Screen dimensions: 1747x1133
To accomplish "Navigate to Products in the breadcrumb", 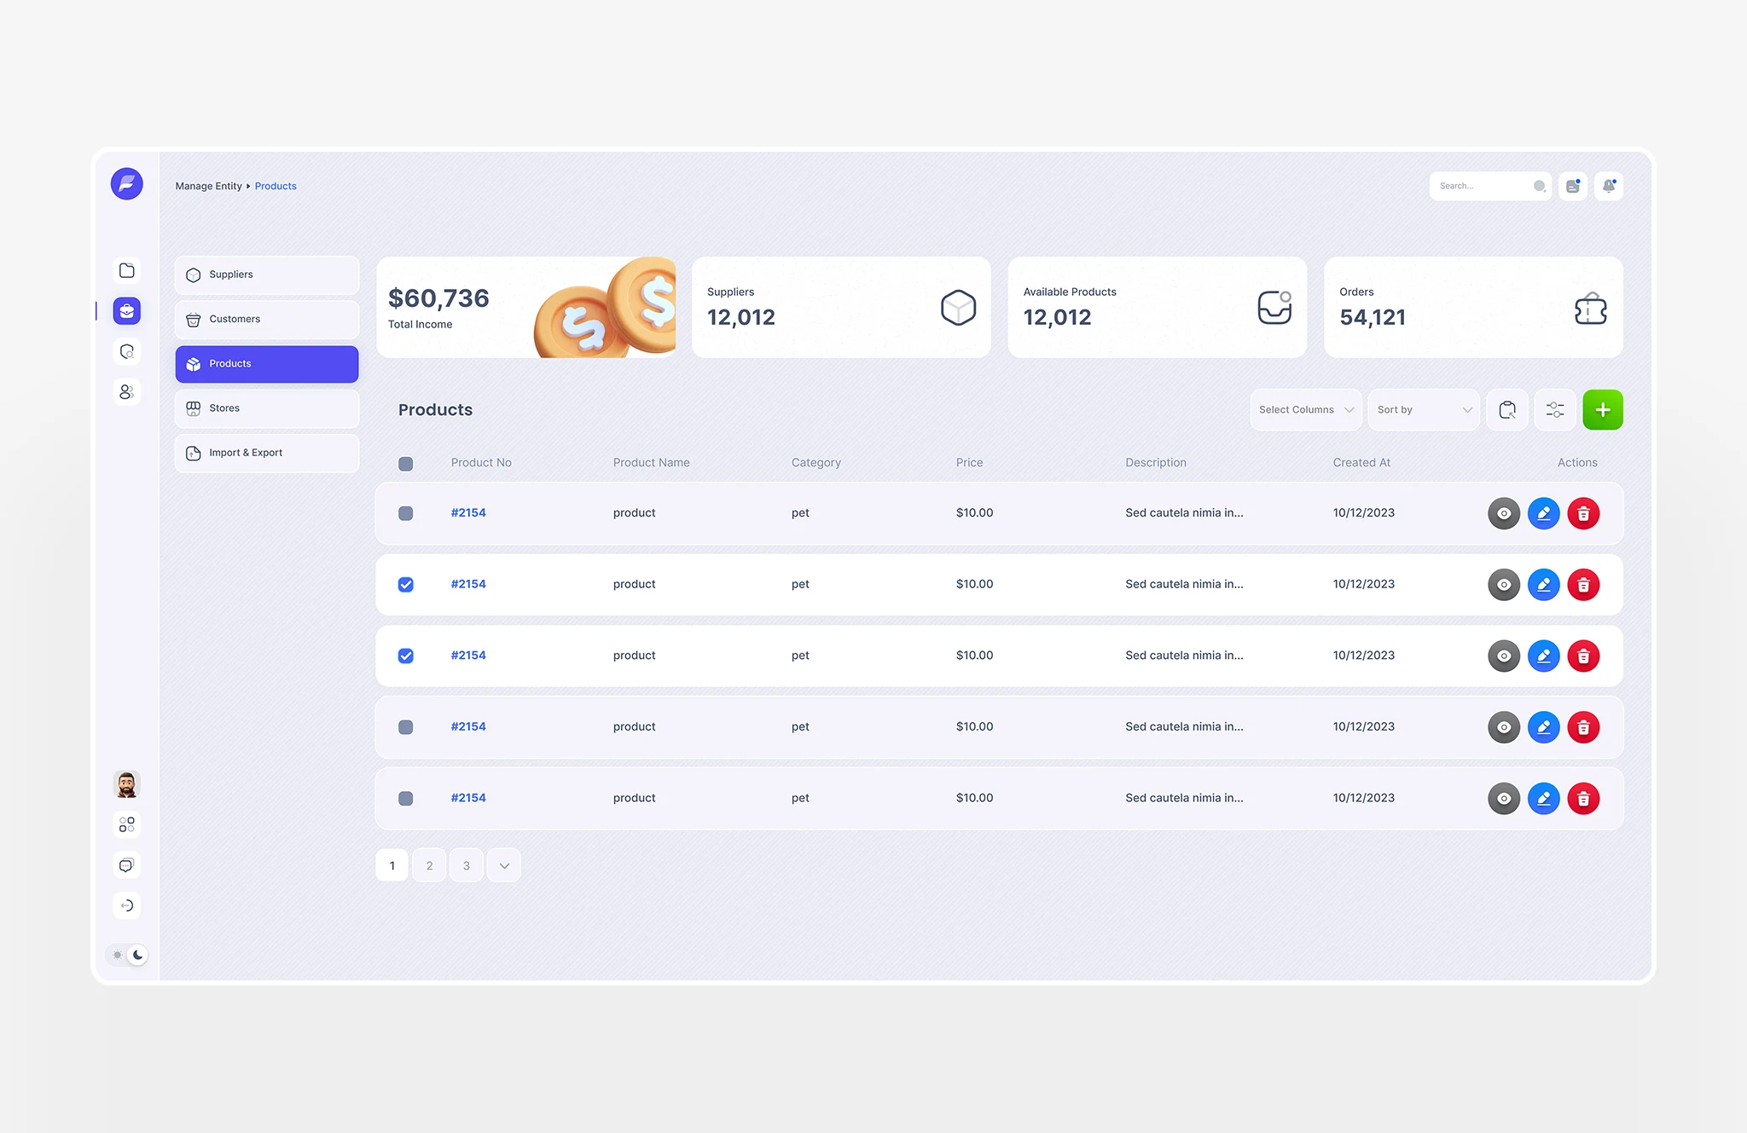I will pos(275,186).
